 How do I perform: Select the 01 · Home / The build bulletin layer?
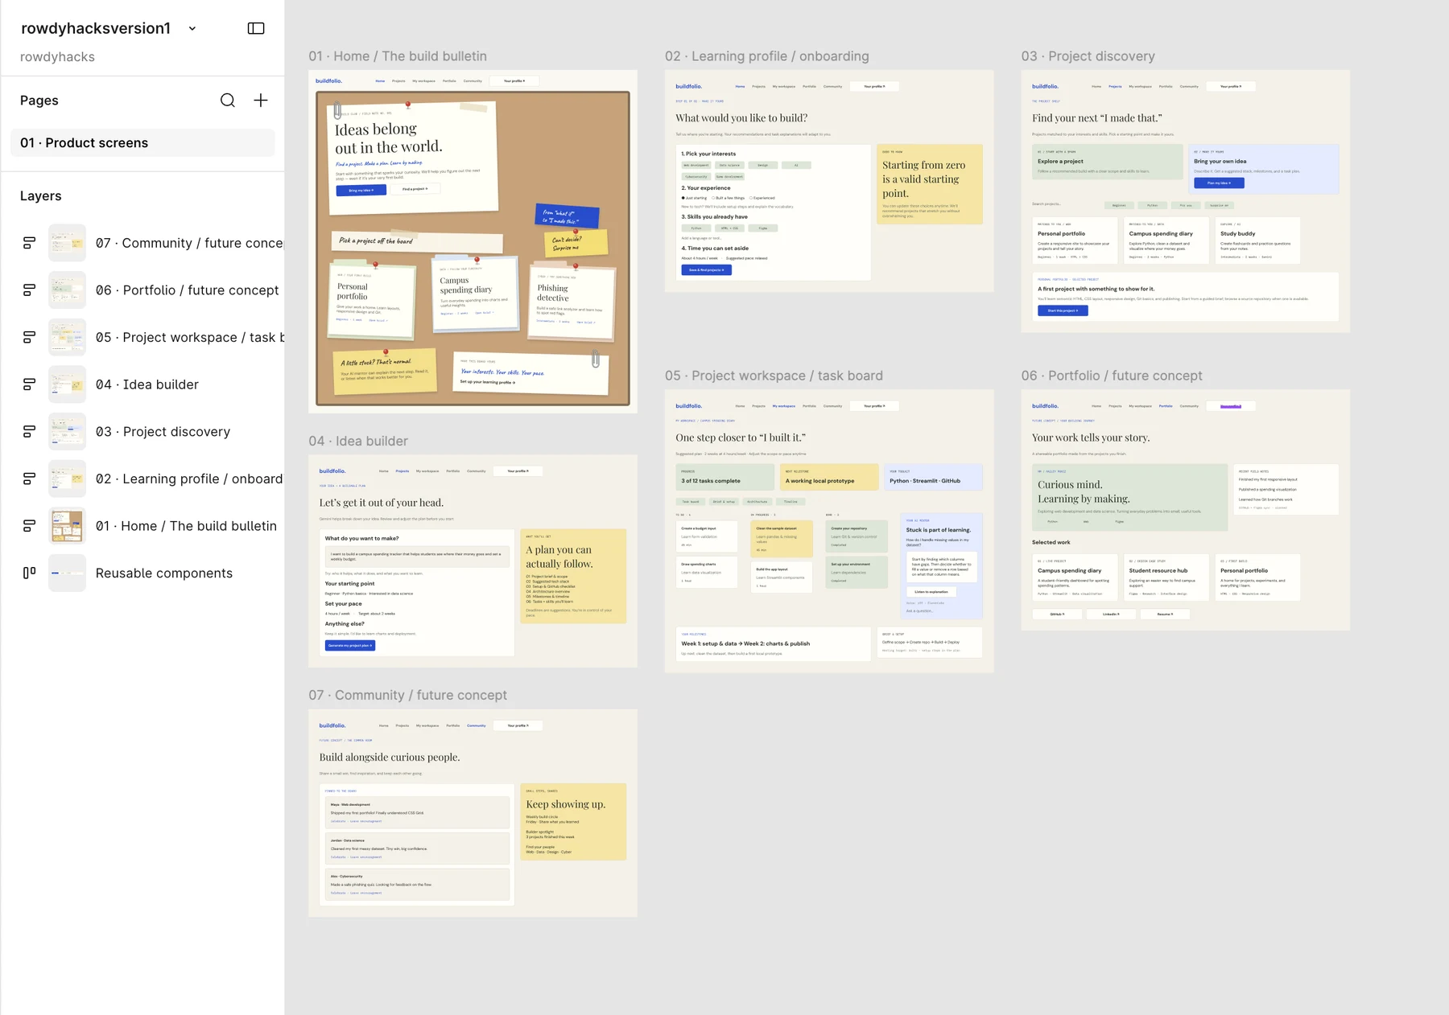click(x=186, y=526)
